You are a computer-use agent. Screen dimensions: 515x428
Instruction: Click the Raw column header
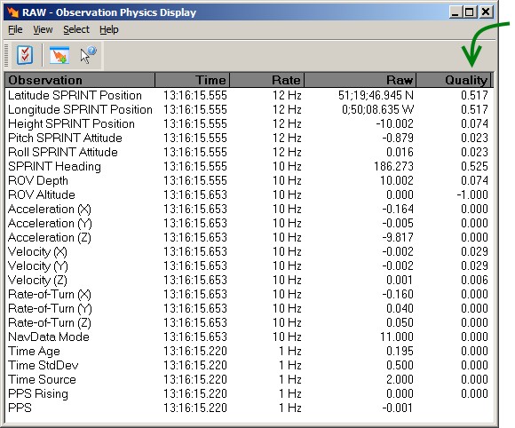(360, 80)
